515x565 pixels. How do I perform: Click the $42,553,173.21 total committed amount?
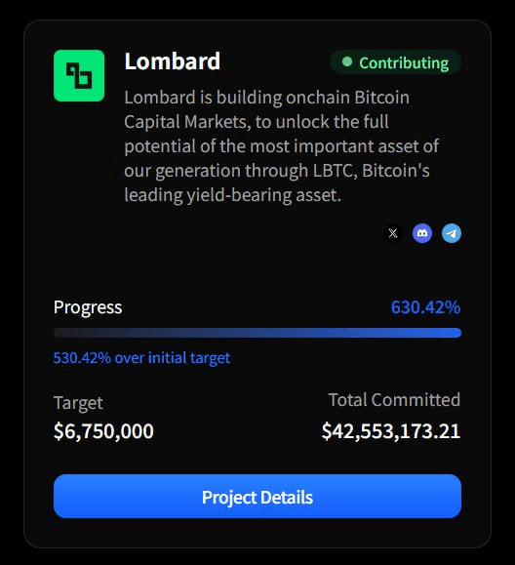391,431
